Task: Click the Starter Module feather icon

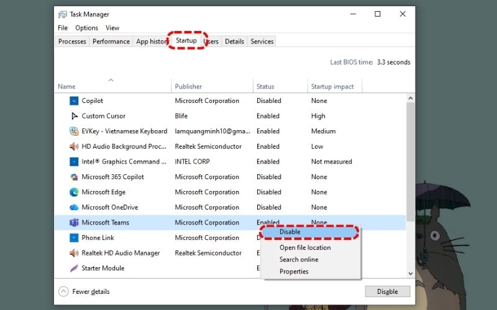Action: tap(74, 268)
